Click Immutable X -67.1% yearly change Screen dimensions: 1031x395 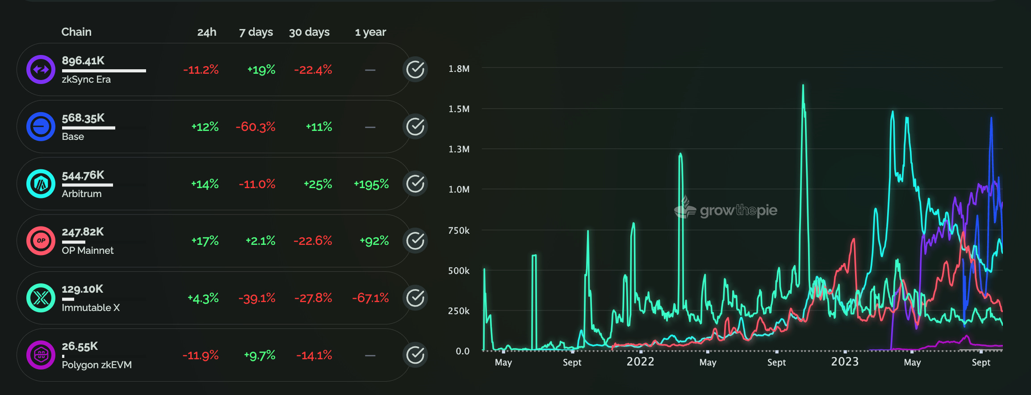coord(370,298)
